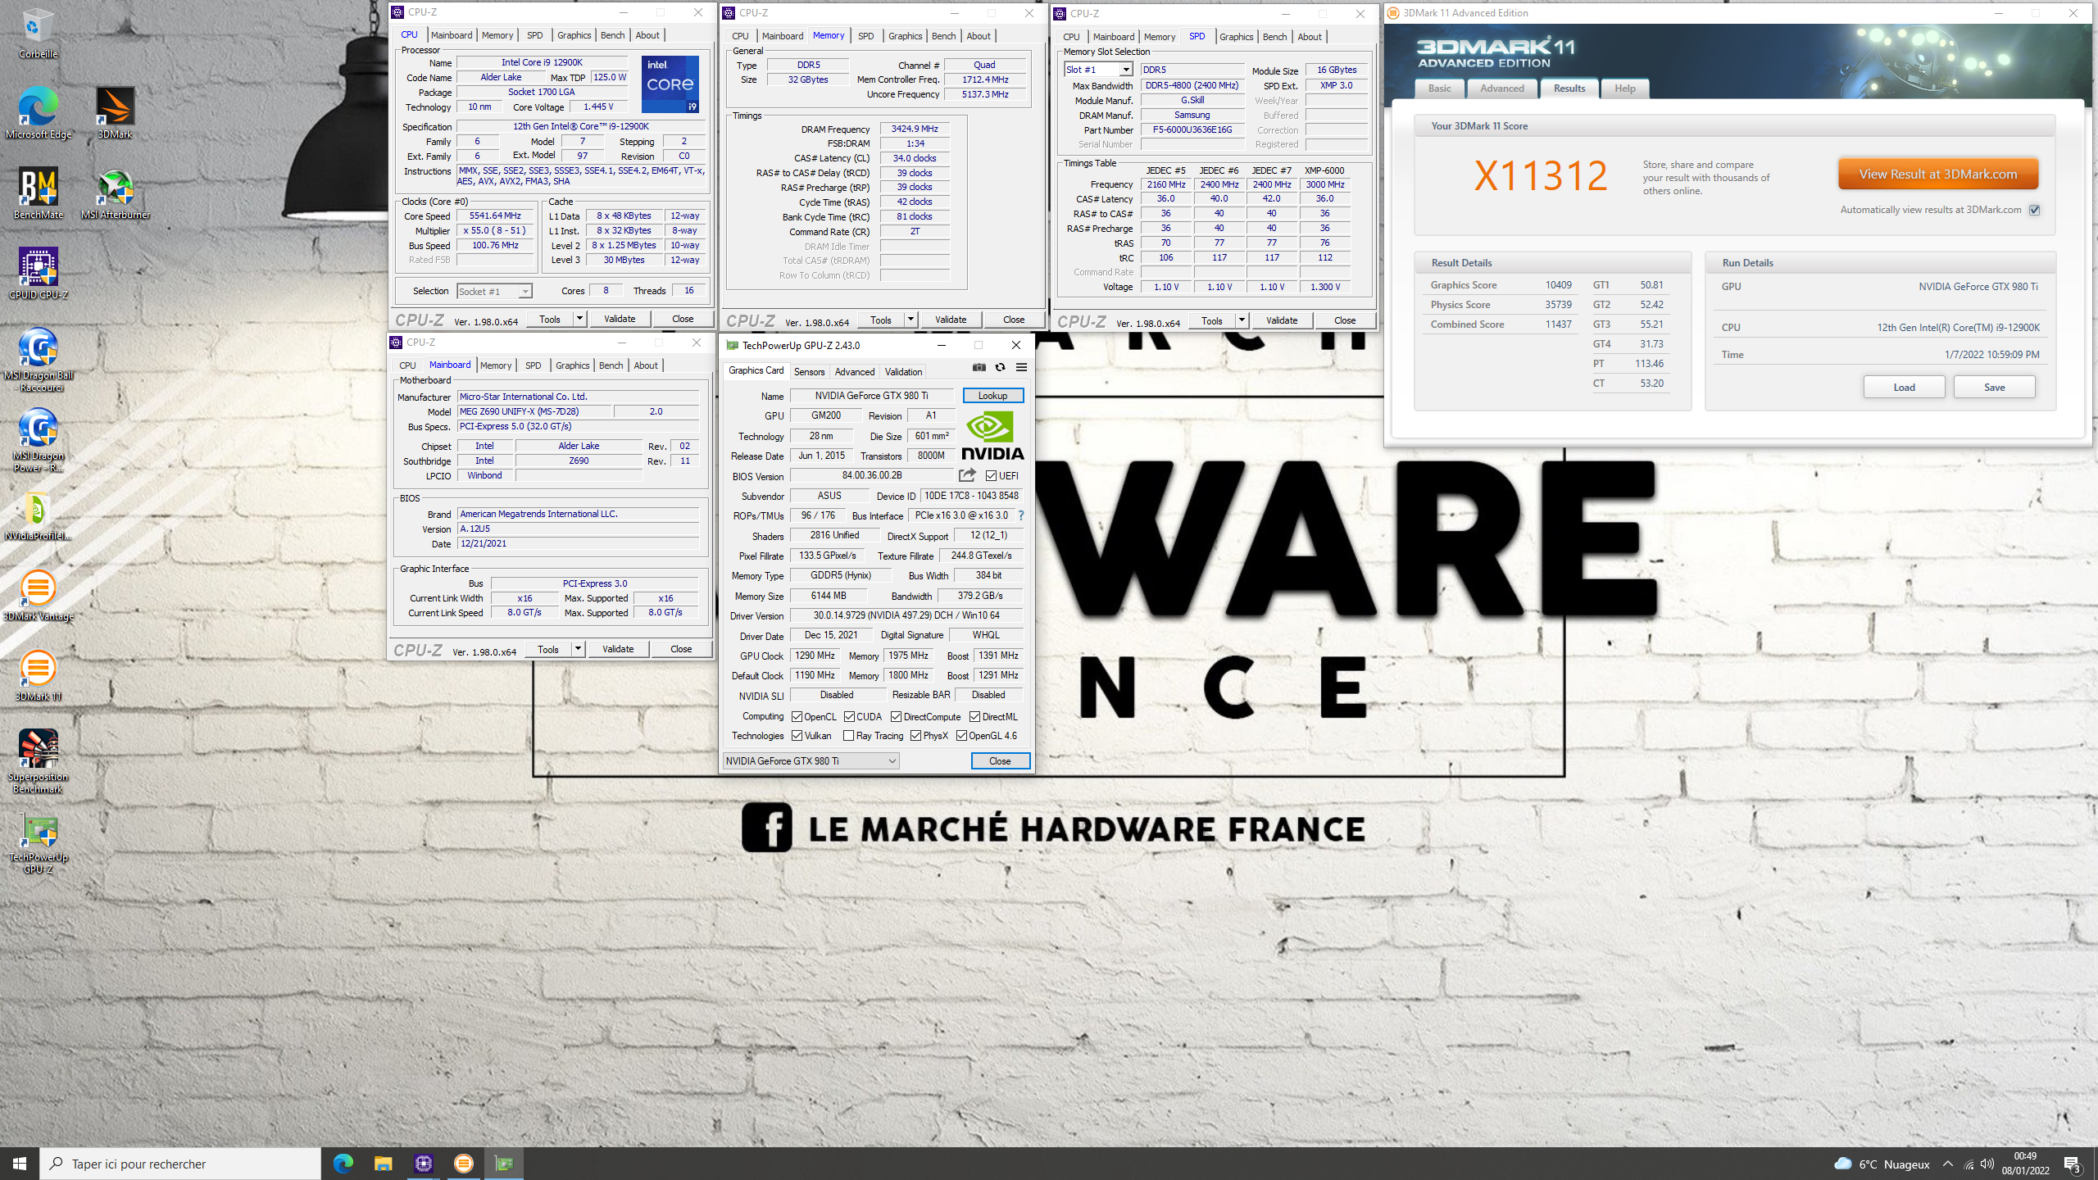Open MSI Dragon Power shortcut
This screenshot has width=2098, height=1180.
click(x=38, y=441)
